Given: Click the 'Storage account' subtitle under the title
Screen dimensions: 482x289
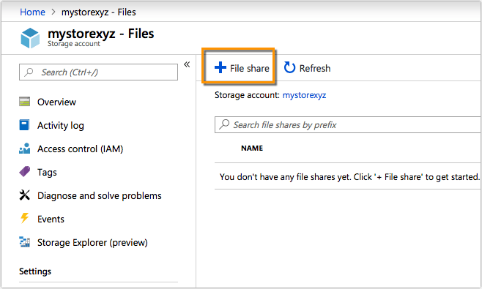Looking at the screenshot, I should click(x=74, y=44).
